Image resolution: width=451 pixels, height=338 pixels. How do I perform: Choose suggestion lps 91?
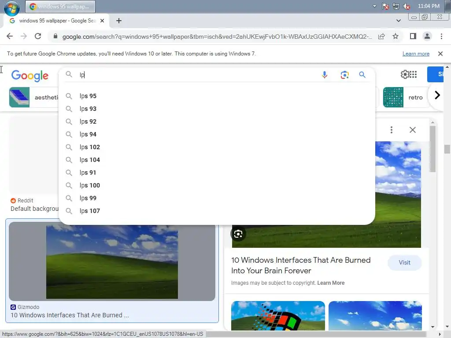[x=217, y=173]
